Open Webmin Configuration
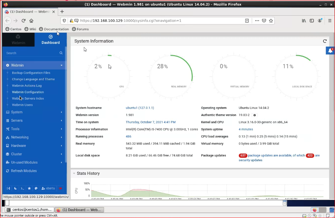335x218 pixels. (28, 92)
